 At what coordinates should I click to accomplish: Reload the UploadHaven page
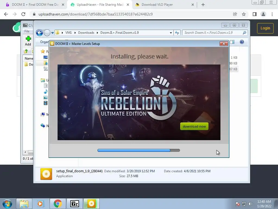point(23,14)
